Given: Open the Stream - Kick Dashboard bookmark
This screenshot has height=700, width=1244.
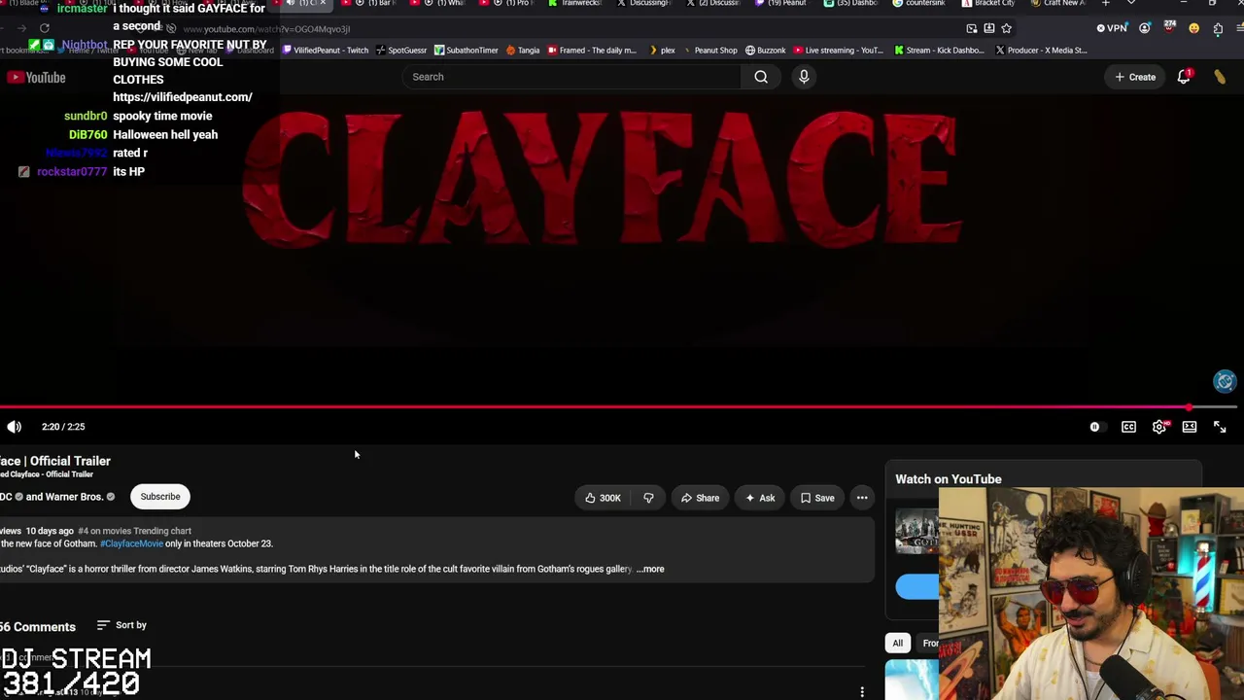Looking at the screenshot, I should point(939,51).
